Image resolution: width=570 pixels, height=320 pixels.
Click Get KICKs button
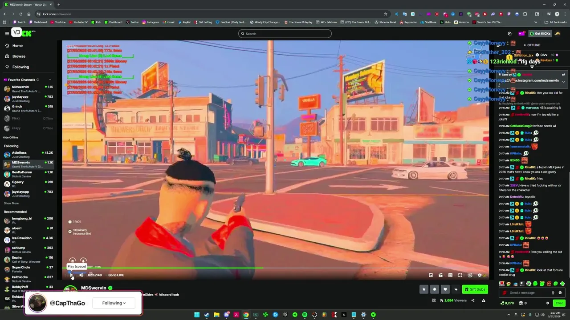pos(540,33)
